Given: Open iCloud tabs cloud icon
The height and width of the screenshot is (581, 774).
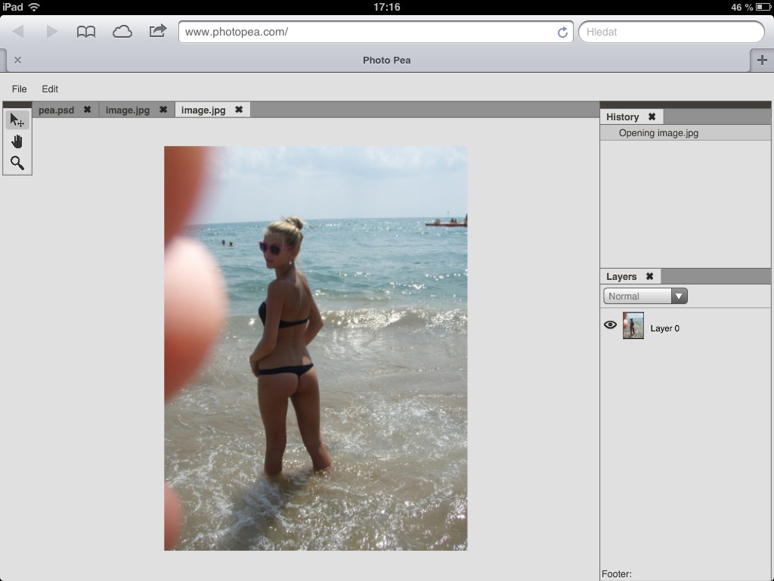Looking at the screenshot, I should pyautogui.click(x=122, y=32).
